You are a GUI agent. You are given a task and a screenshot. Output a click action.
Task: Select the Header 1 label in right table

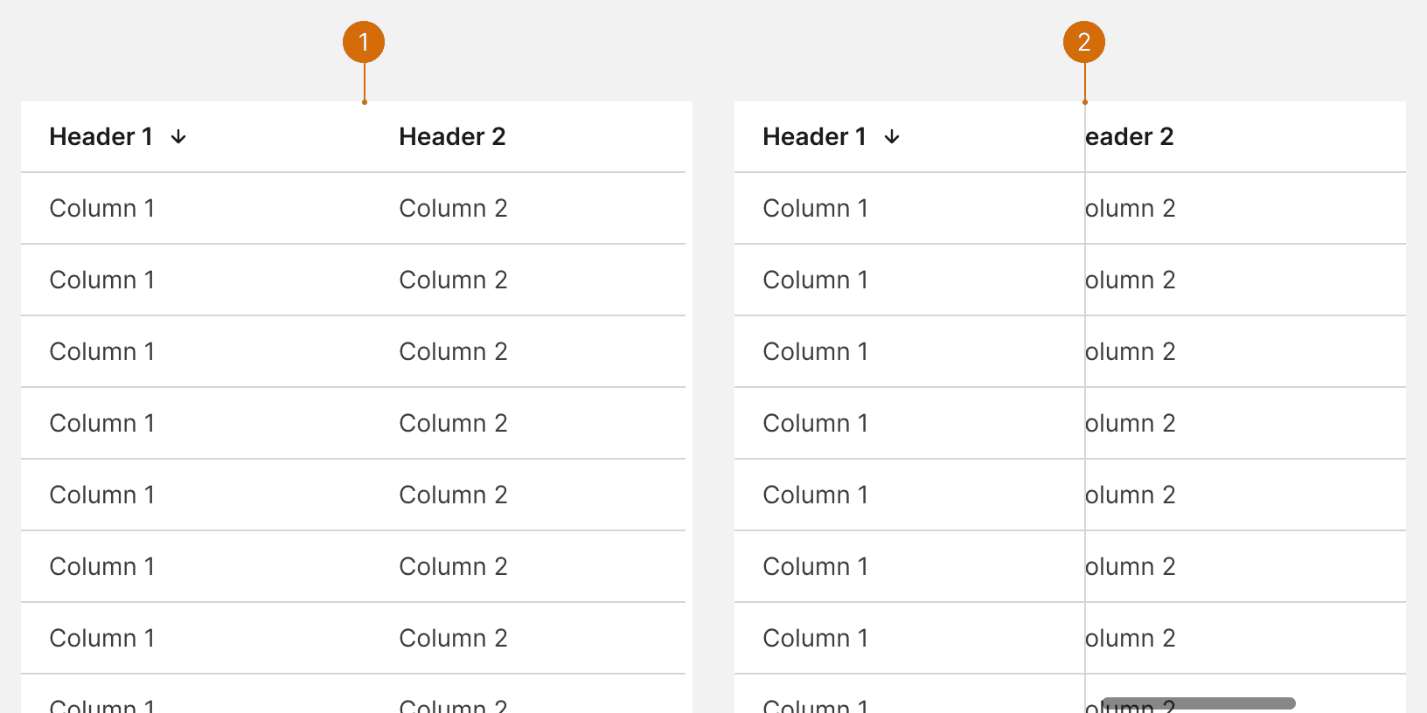[x=815, y=136]
